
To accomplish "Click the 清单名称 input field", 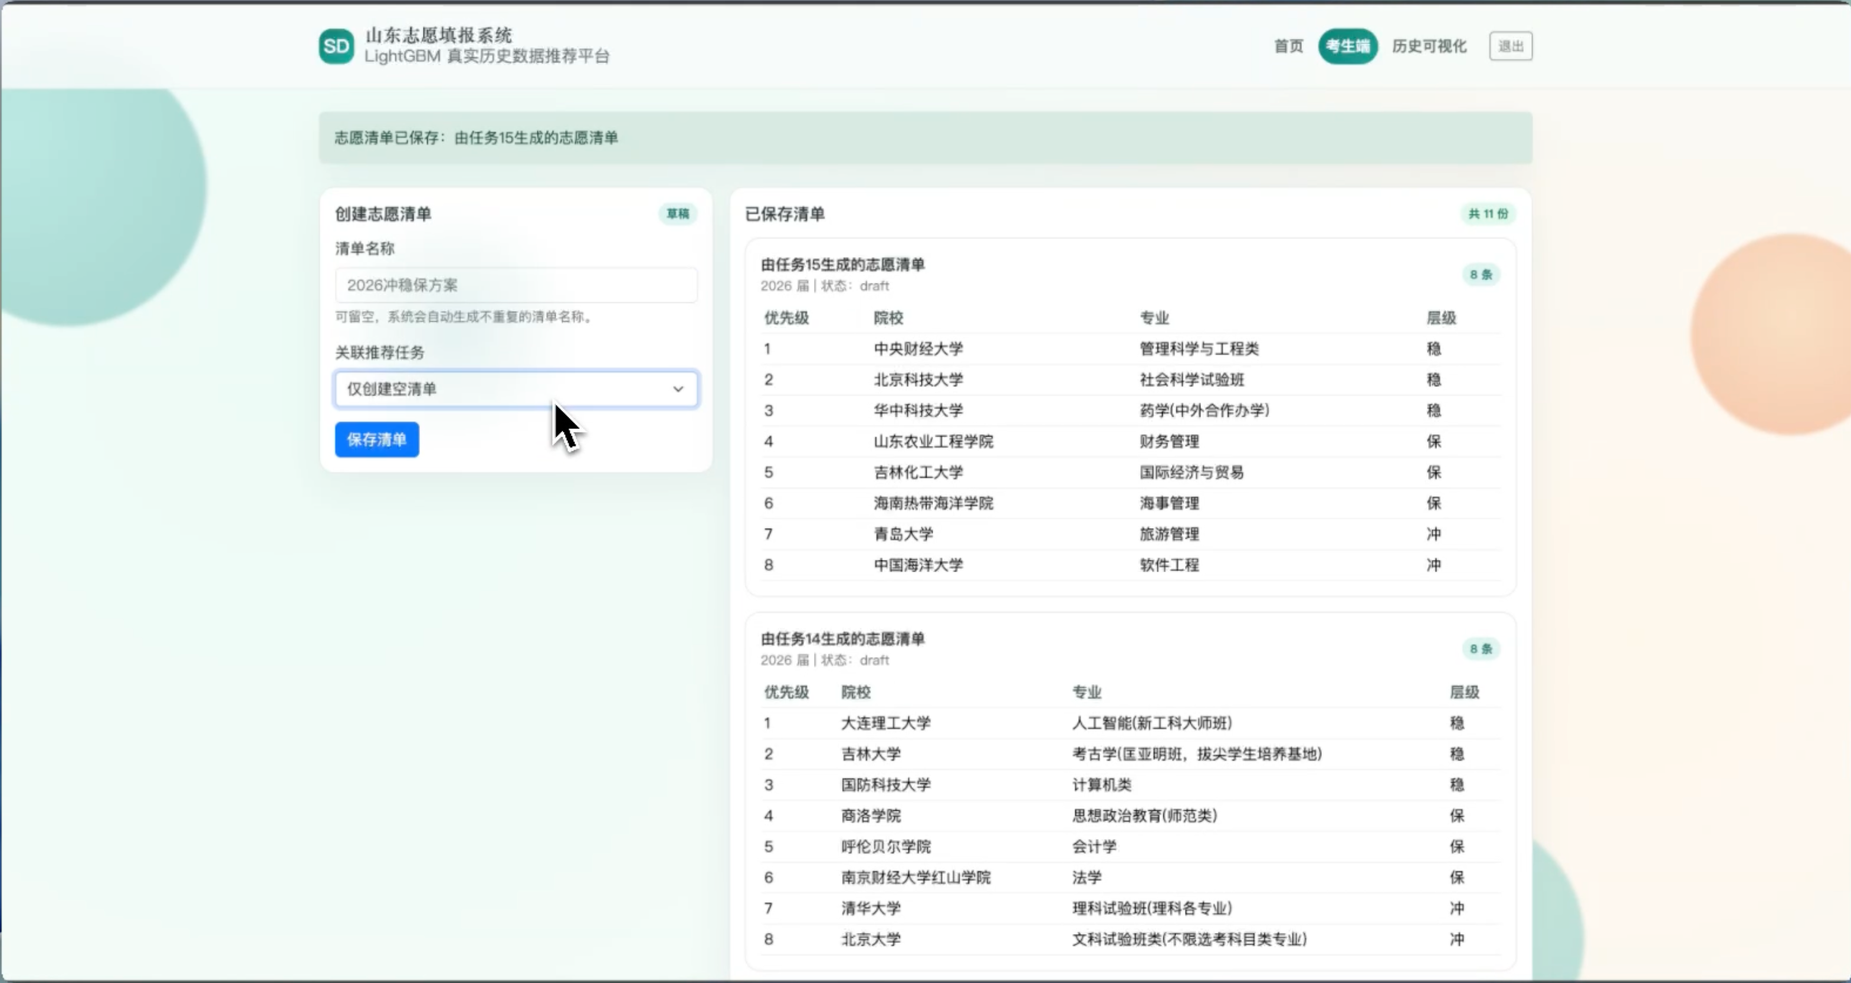I will [515, 285].
